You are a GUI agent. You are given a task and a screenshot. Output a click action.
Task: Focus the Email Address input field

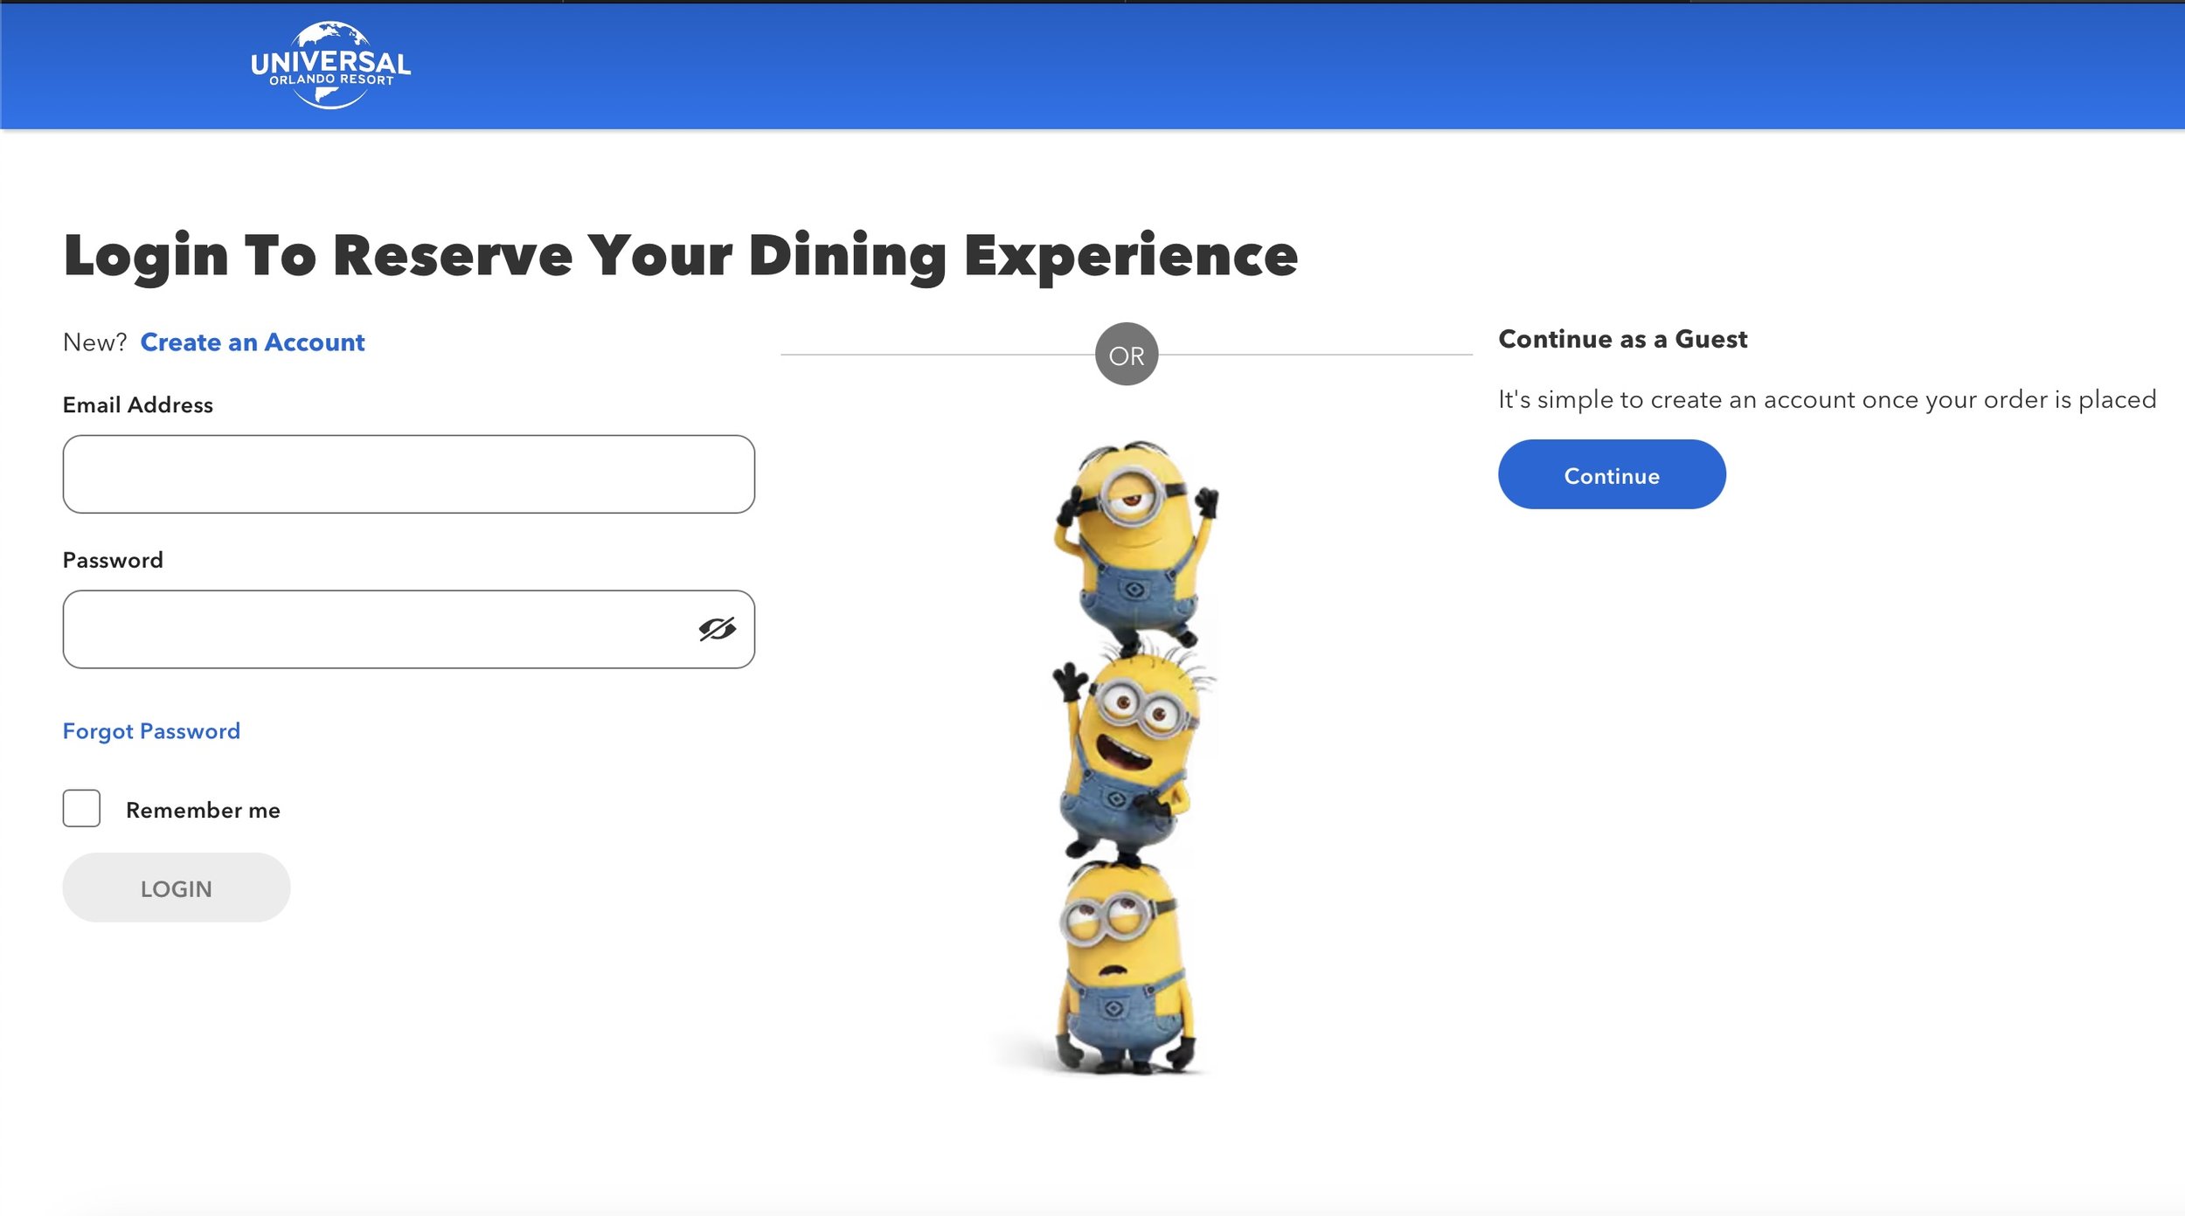[x=408, y=474]
